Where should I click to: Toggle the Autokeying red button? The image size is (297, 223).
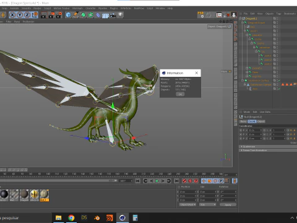click(x=190, y=181)
